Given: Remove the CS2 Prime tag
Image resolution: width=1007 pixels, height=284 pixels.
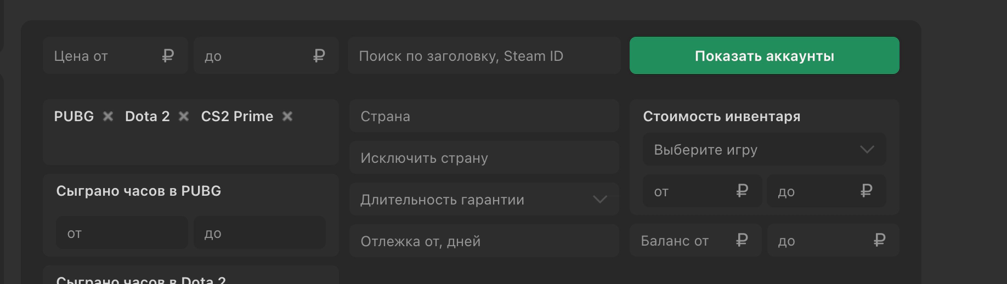Looking at the screenshot, I should click(287, 116).
